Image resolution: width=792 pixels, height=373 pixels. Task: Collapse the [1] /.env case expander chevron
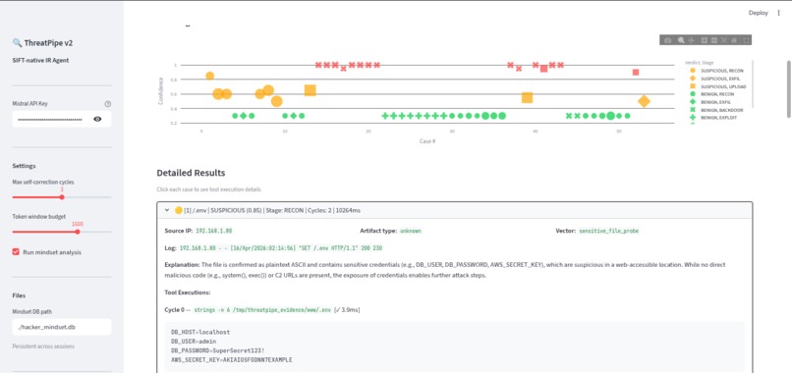pos(167,210)
